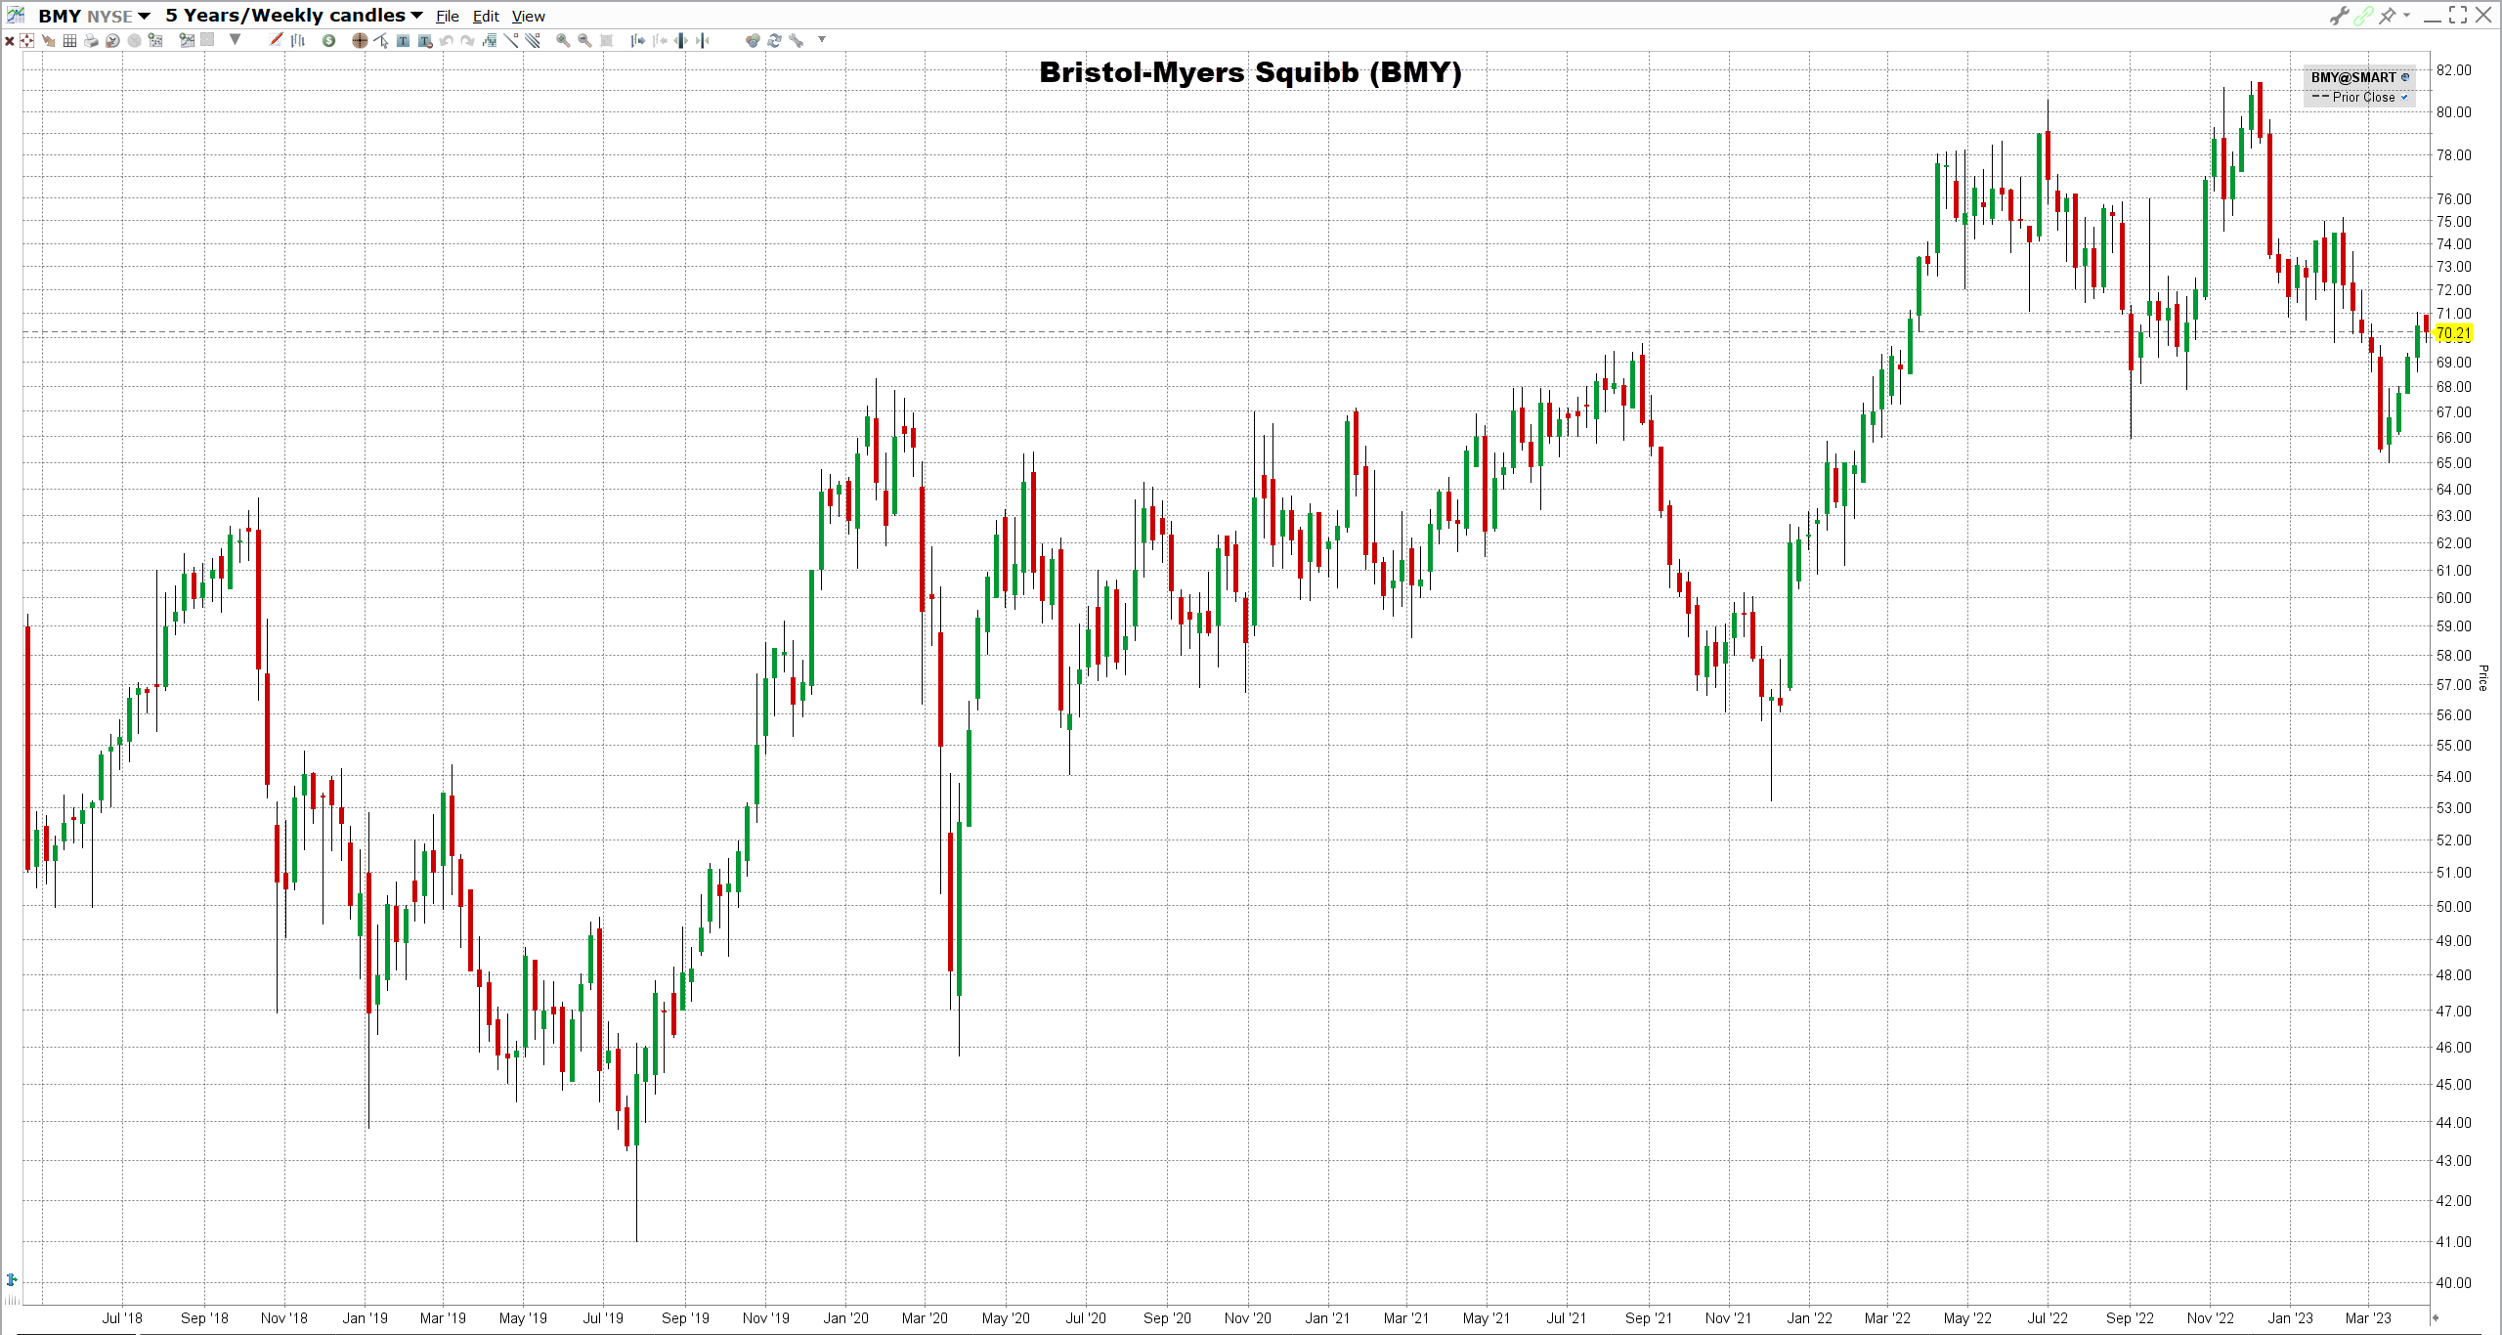Viewport: 2502px width, 1335px height.
Task: Open the dropdown arrow beside pushpin icon
Action: 2406,15
